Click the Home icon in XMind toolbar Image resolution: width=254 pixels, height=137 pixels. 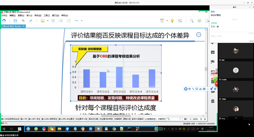tap(4, 21)
